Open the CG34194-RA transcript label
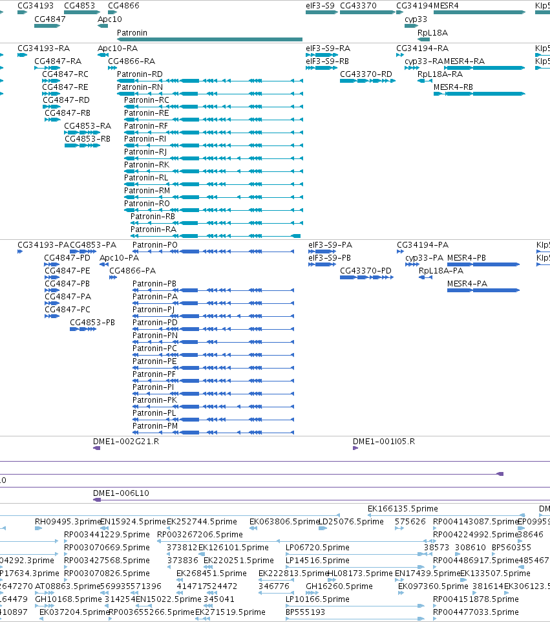The height and width of the screenshot is (622, 550). pos(423,48)
